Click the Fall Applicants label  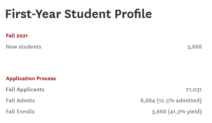25,90
